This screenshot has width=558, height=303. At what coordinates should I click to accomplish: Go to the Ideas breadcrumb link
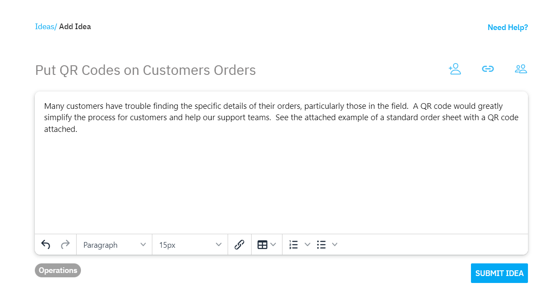coord(45,27)
